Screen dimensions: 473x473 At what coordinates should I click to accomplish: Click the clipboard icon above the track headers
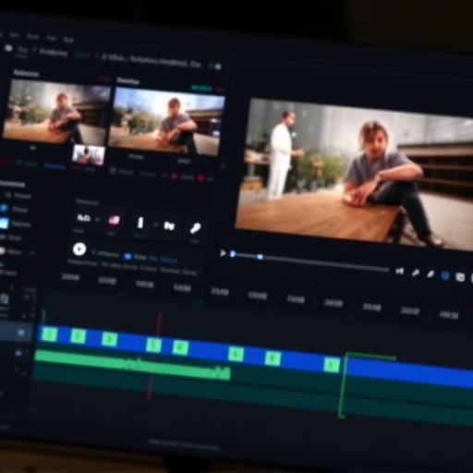click(4, 298)
